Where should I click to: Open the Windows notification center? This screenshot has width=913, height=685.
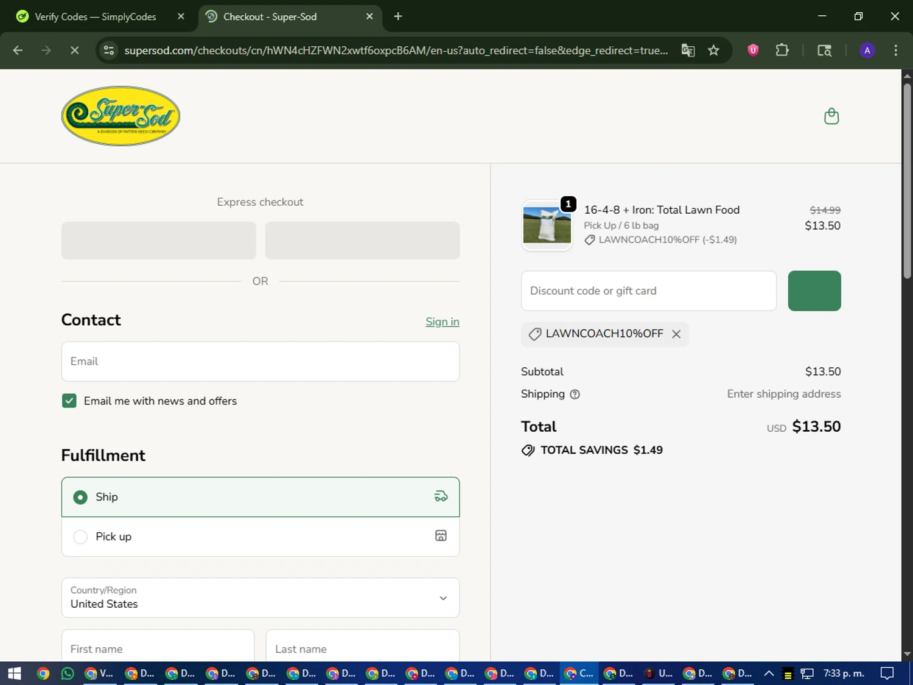coord(887,673)
